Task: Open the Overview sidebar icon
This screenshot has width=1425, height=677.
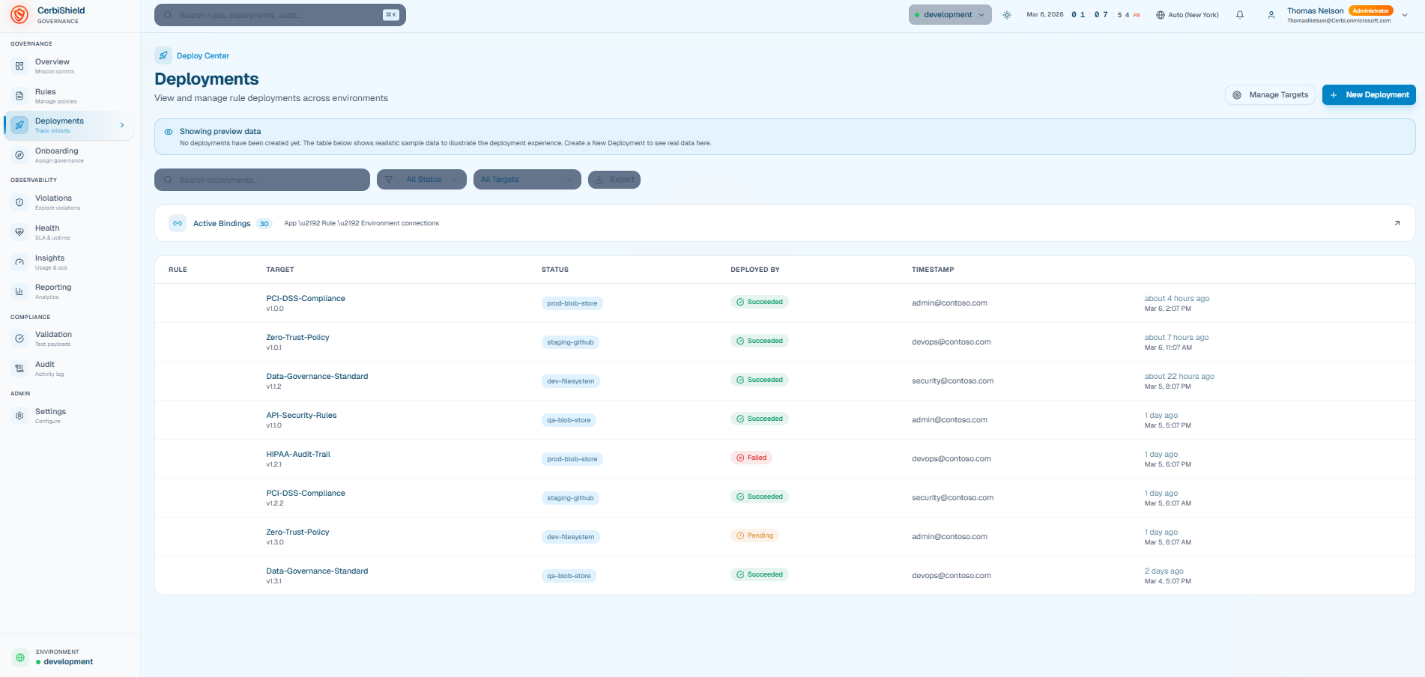Action: pyautogui.click(x=19, y=66)
